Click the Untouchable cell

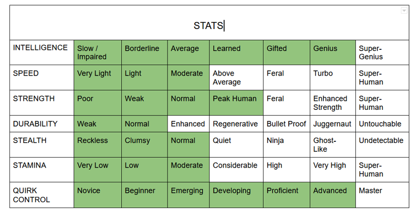382,124
